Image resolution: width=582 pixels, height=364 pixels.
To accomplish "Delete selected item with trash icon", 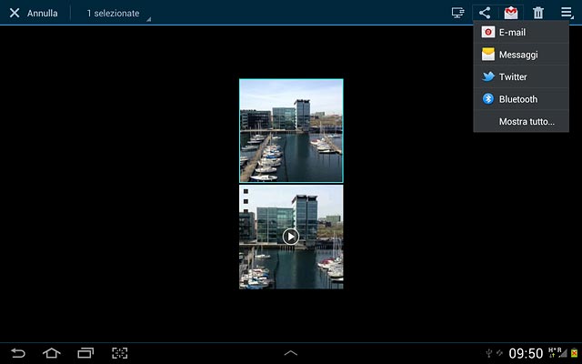I will 537,13.
